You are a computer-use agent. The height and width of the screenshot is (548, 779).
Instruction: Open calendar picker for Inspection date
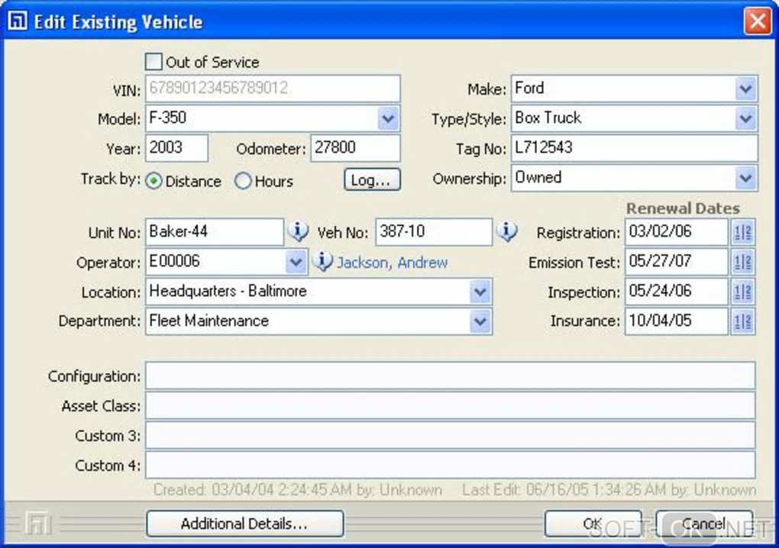coord(743,292)
